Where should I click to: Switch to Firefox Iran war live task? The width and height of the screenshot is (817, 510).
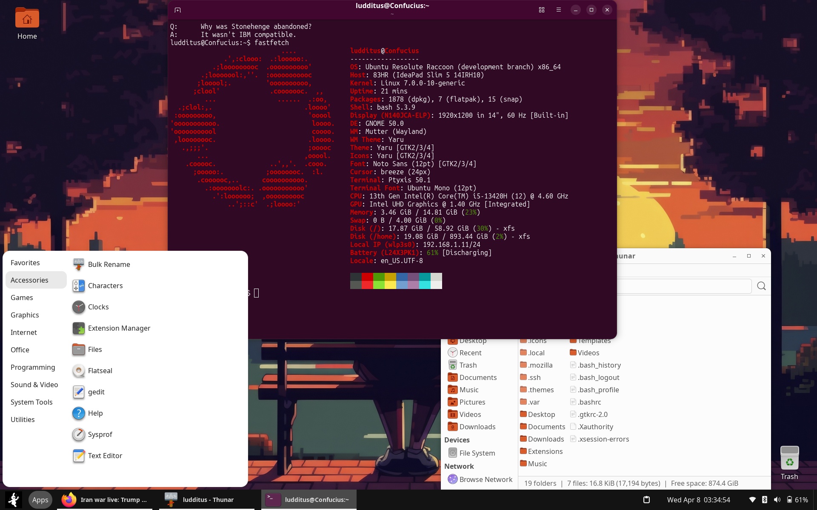(105, 500)
